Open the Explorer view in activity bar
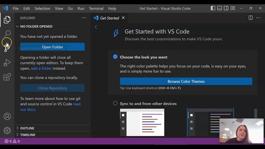 pos(7,20)
